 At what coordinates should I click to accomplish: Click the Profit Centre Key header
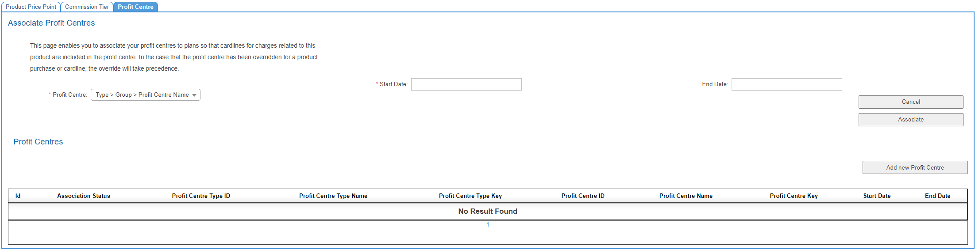[x=794, y=196]
